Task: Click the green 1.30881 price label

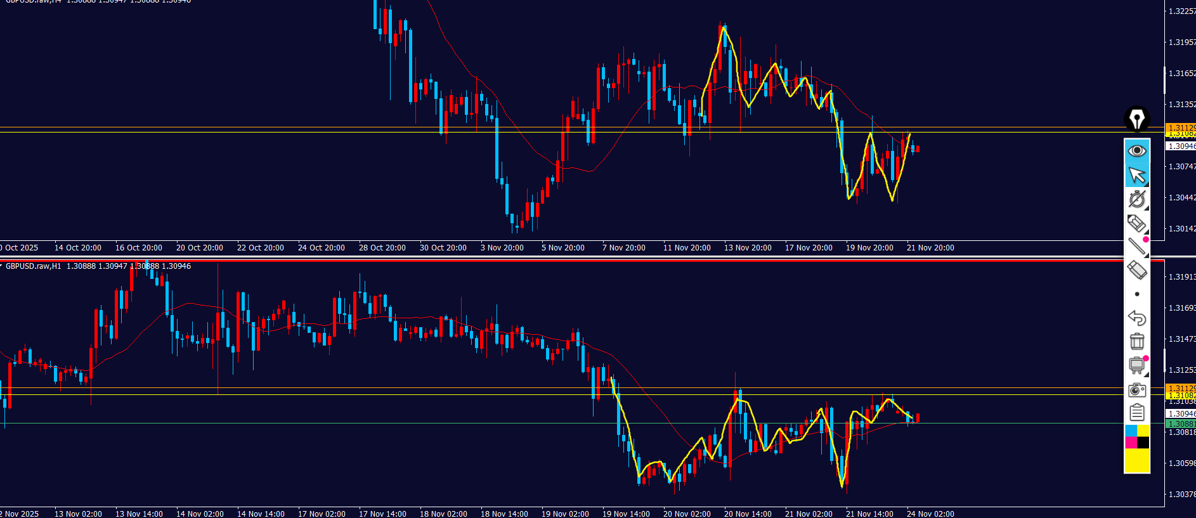Action: [1181, 424]
